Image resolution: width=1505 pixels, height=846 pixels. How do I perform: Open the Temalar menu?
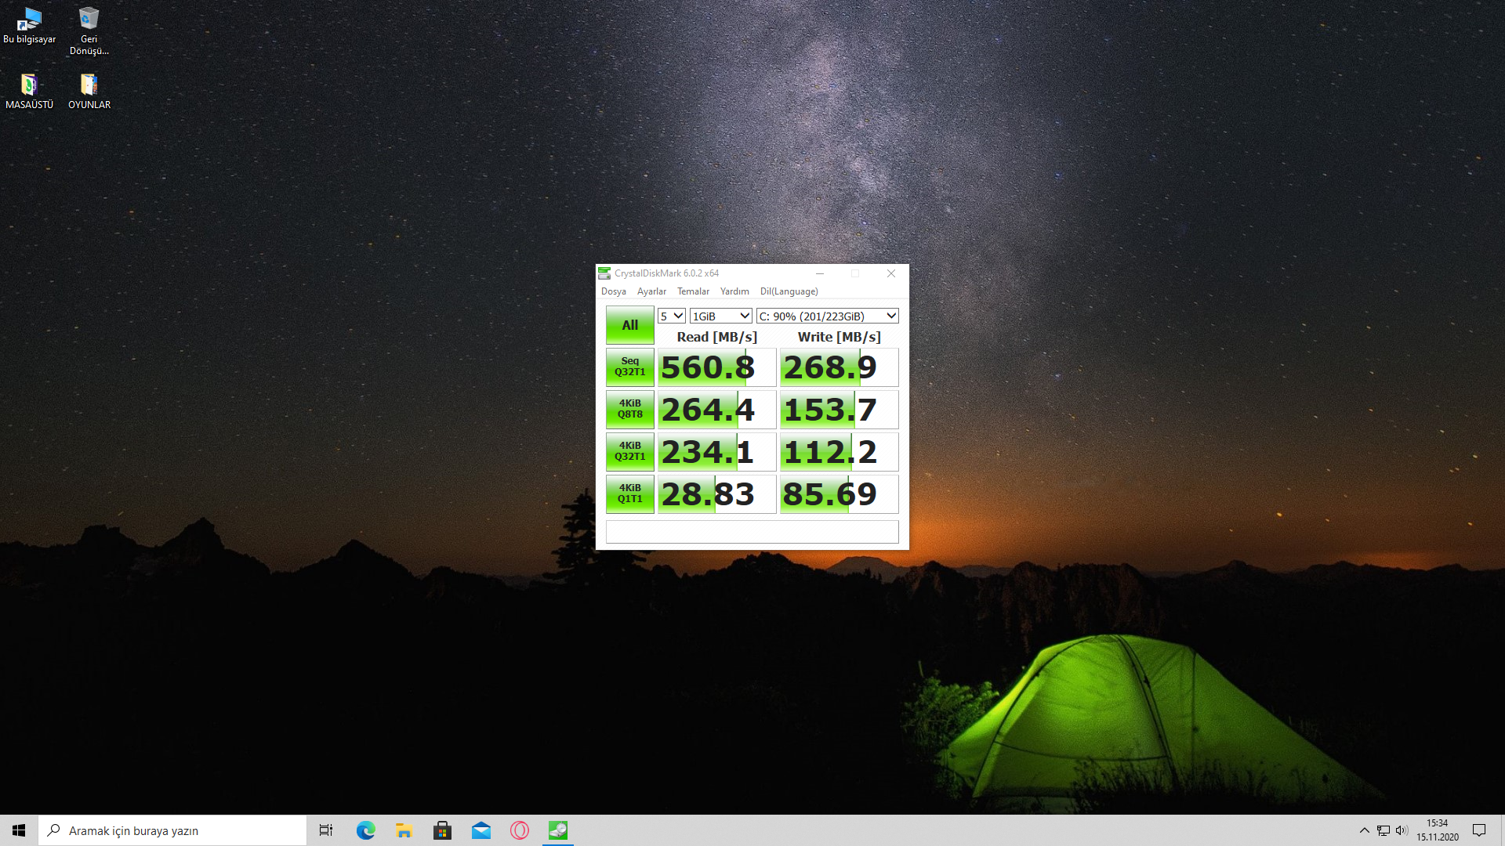point(693,291)
